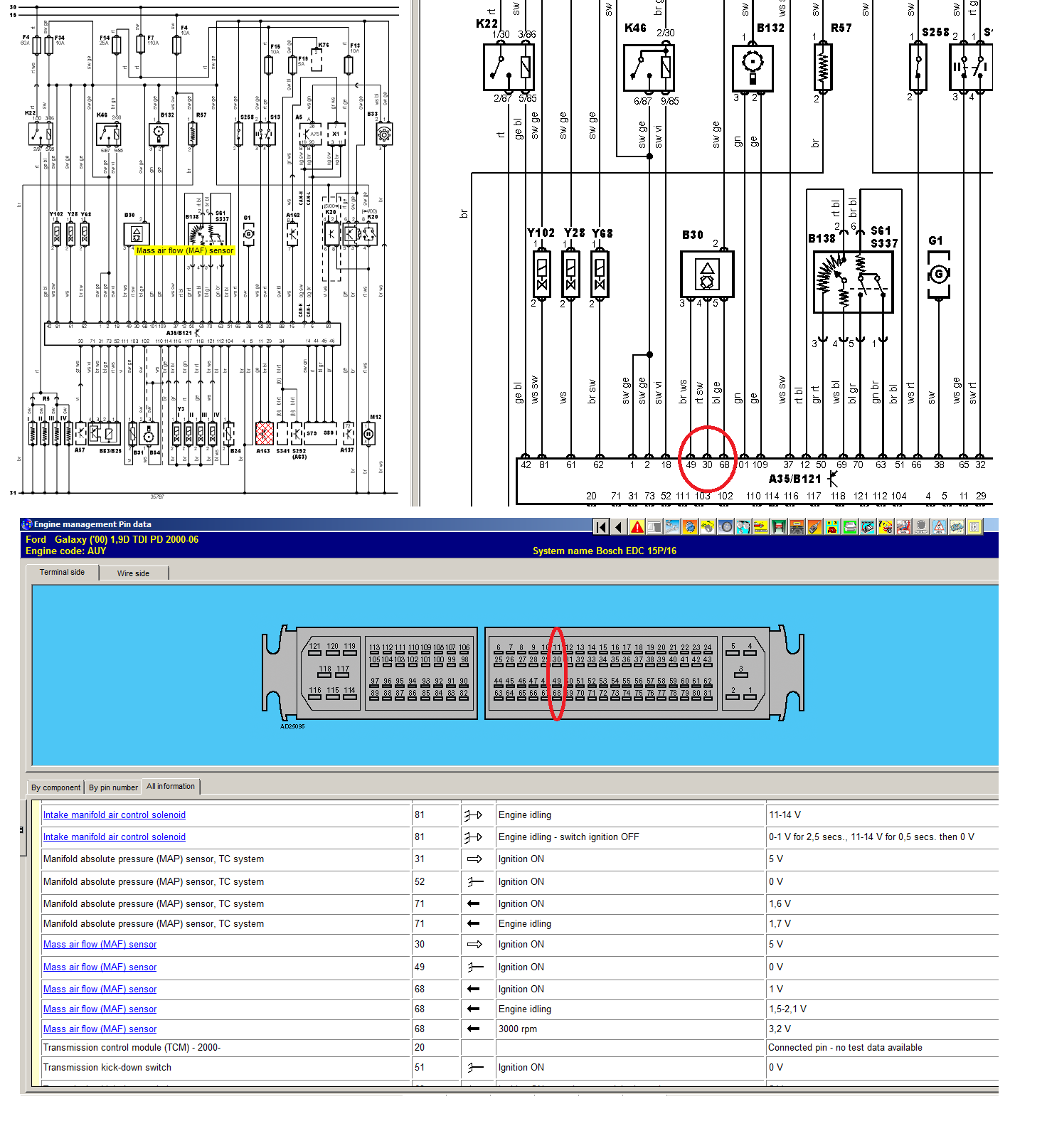Click the dashboard instrument panel icon
The image size is (1047, 1141).
(x=797, y=527)
